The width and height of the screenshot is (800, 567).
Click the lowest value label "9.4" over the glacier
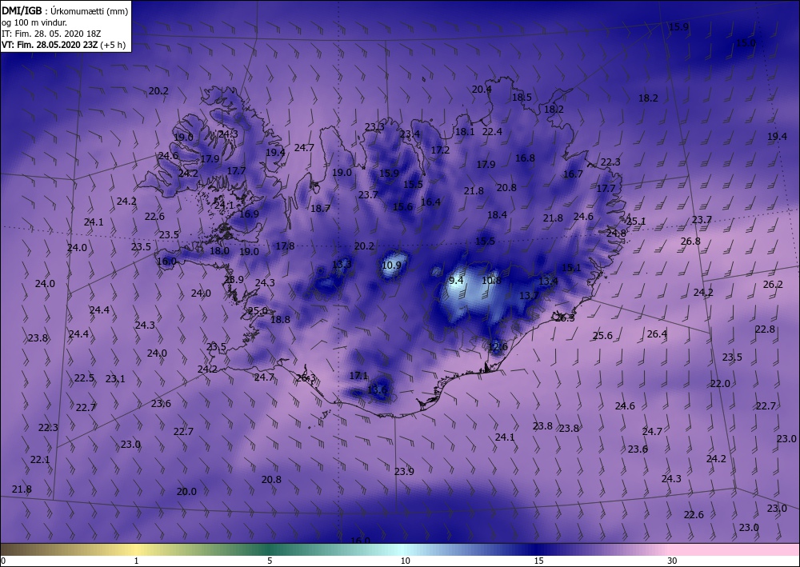click(x=456, y=281)
